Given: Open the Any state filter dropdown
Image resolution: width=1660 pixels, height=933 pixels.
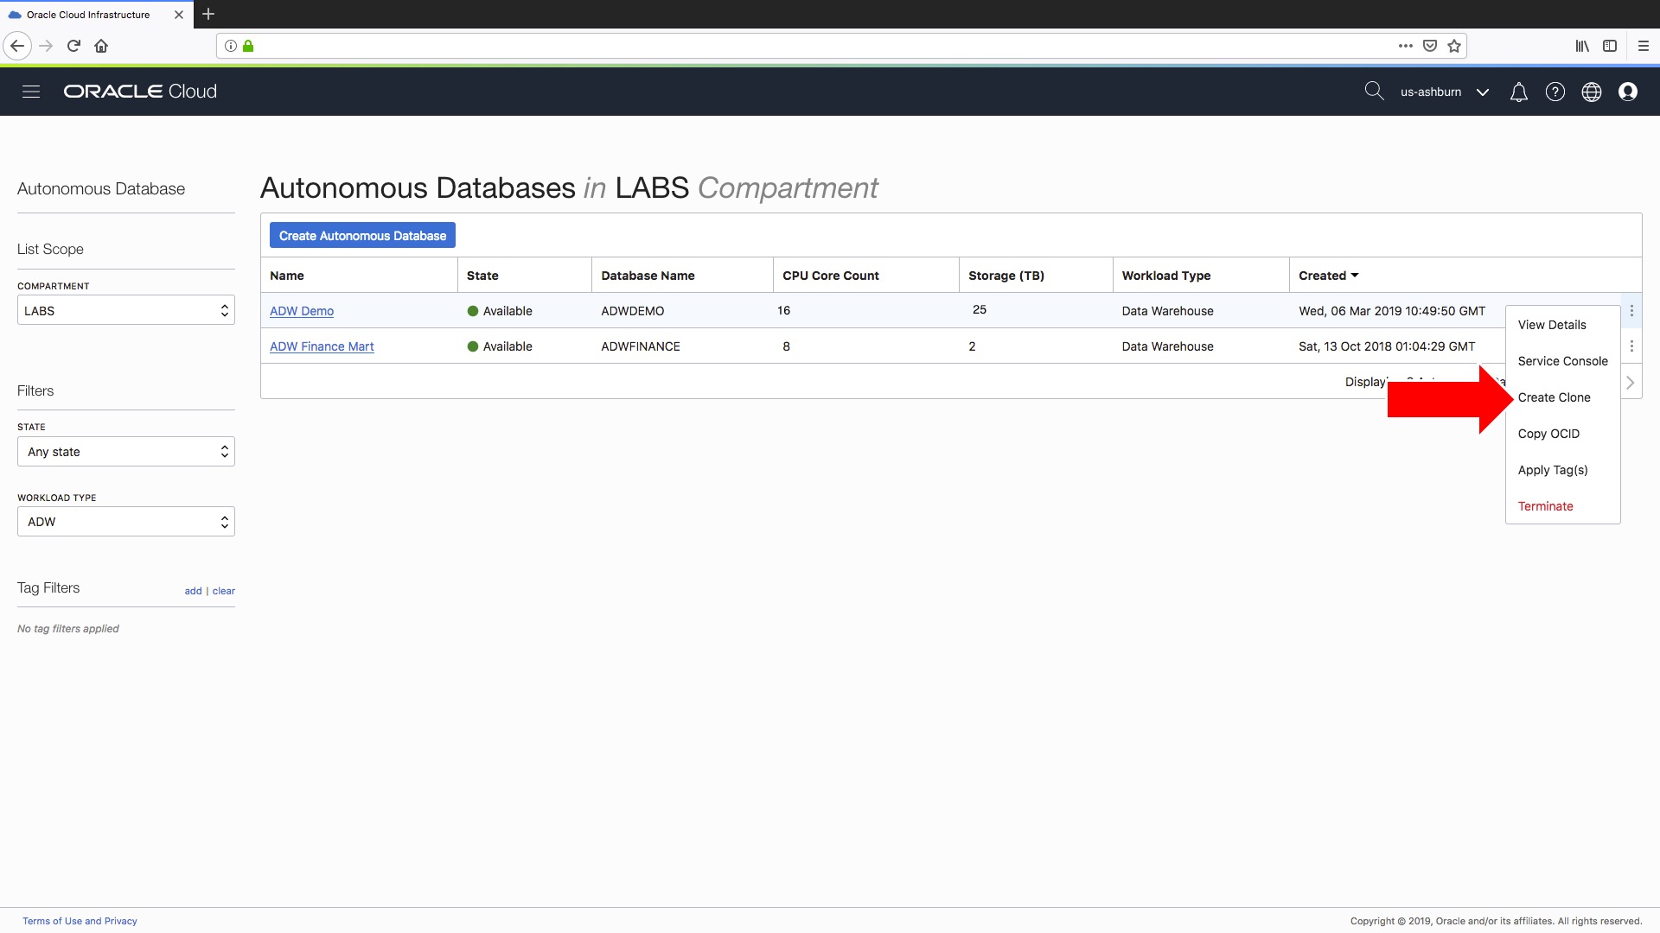Looking at the screenshot, I should 125,451.
